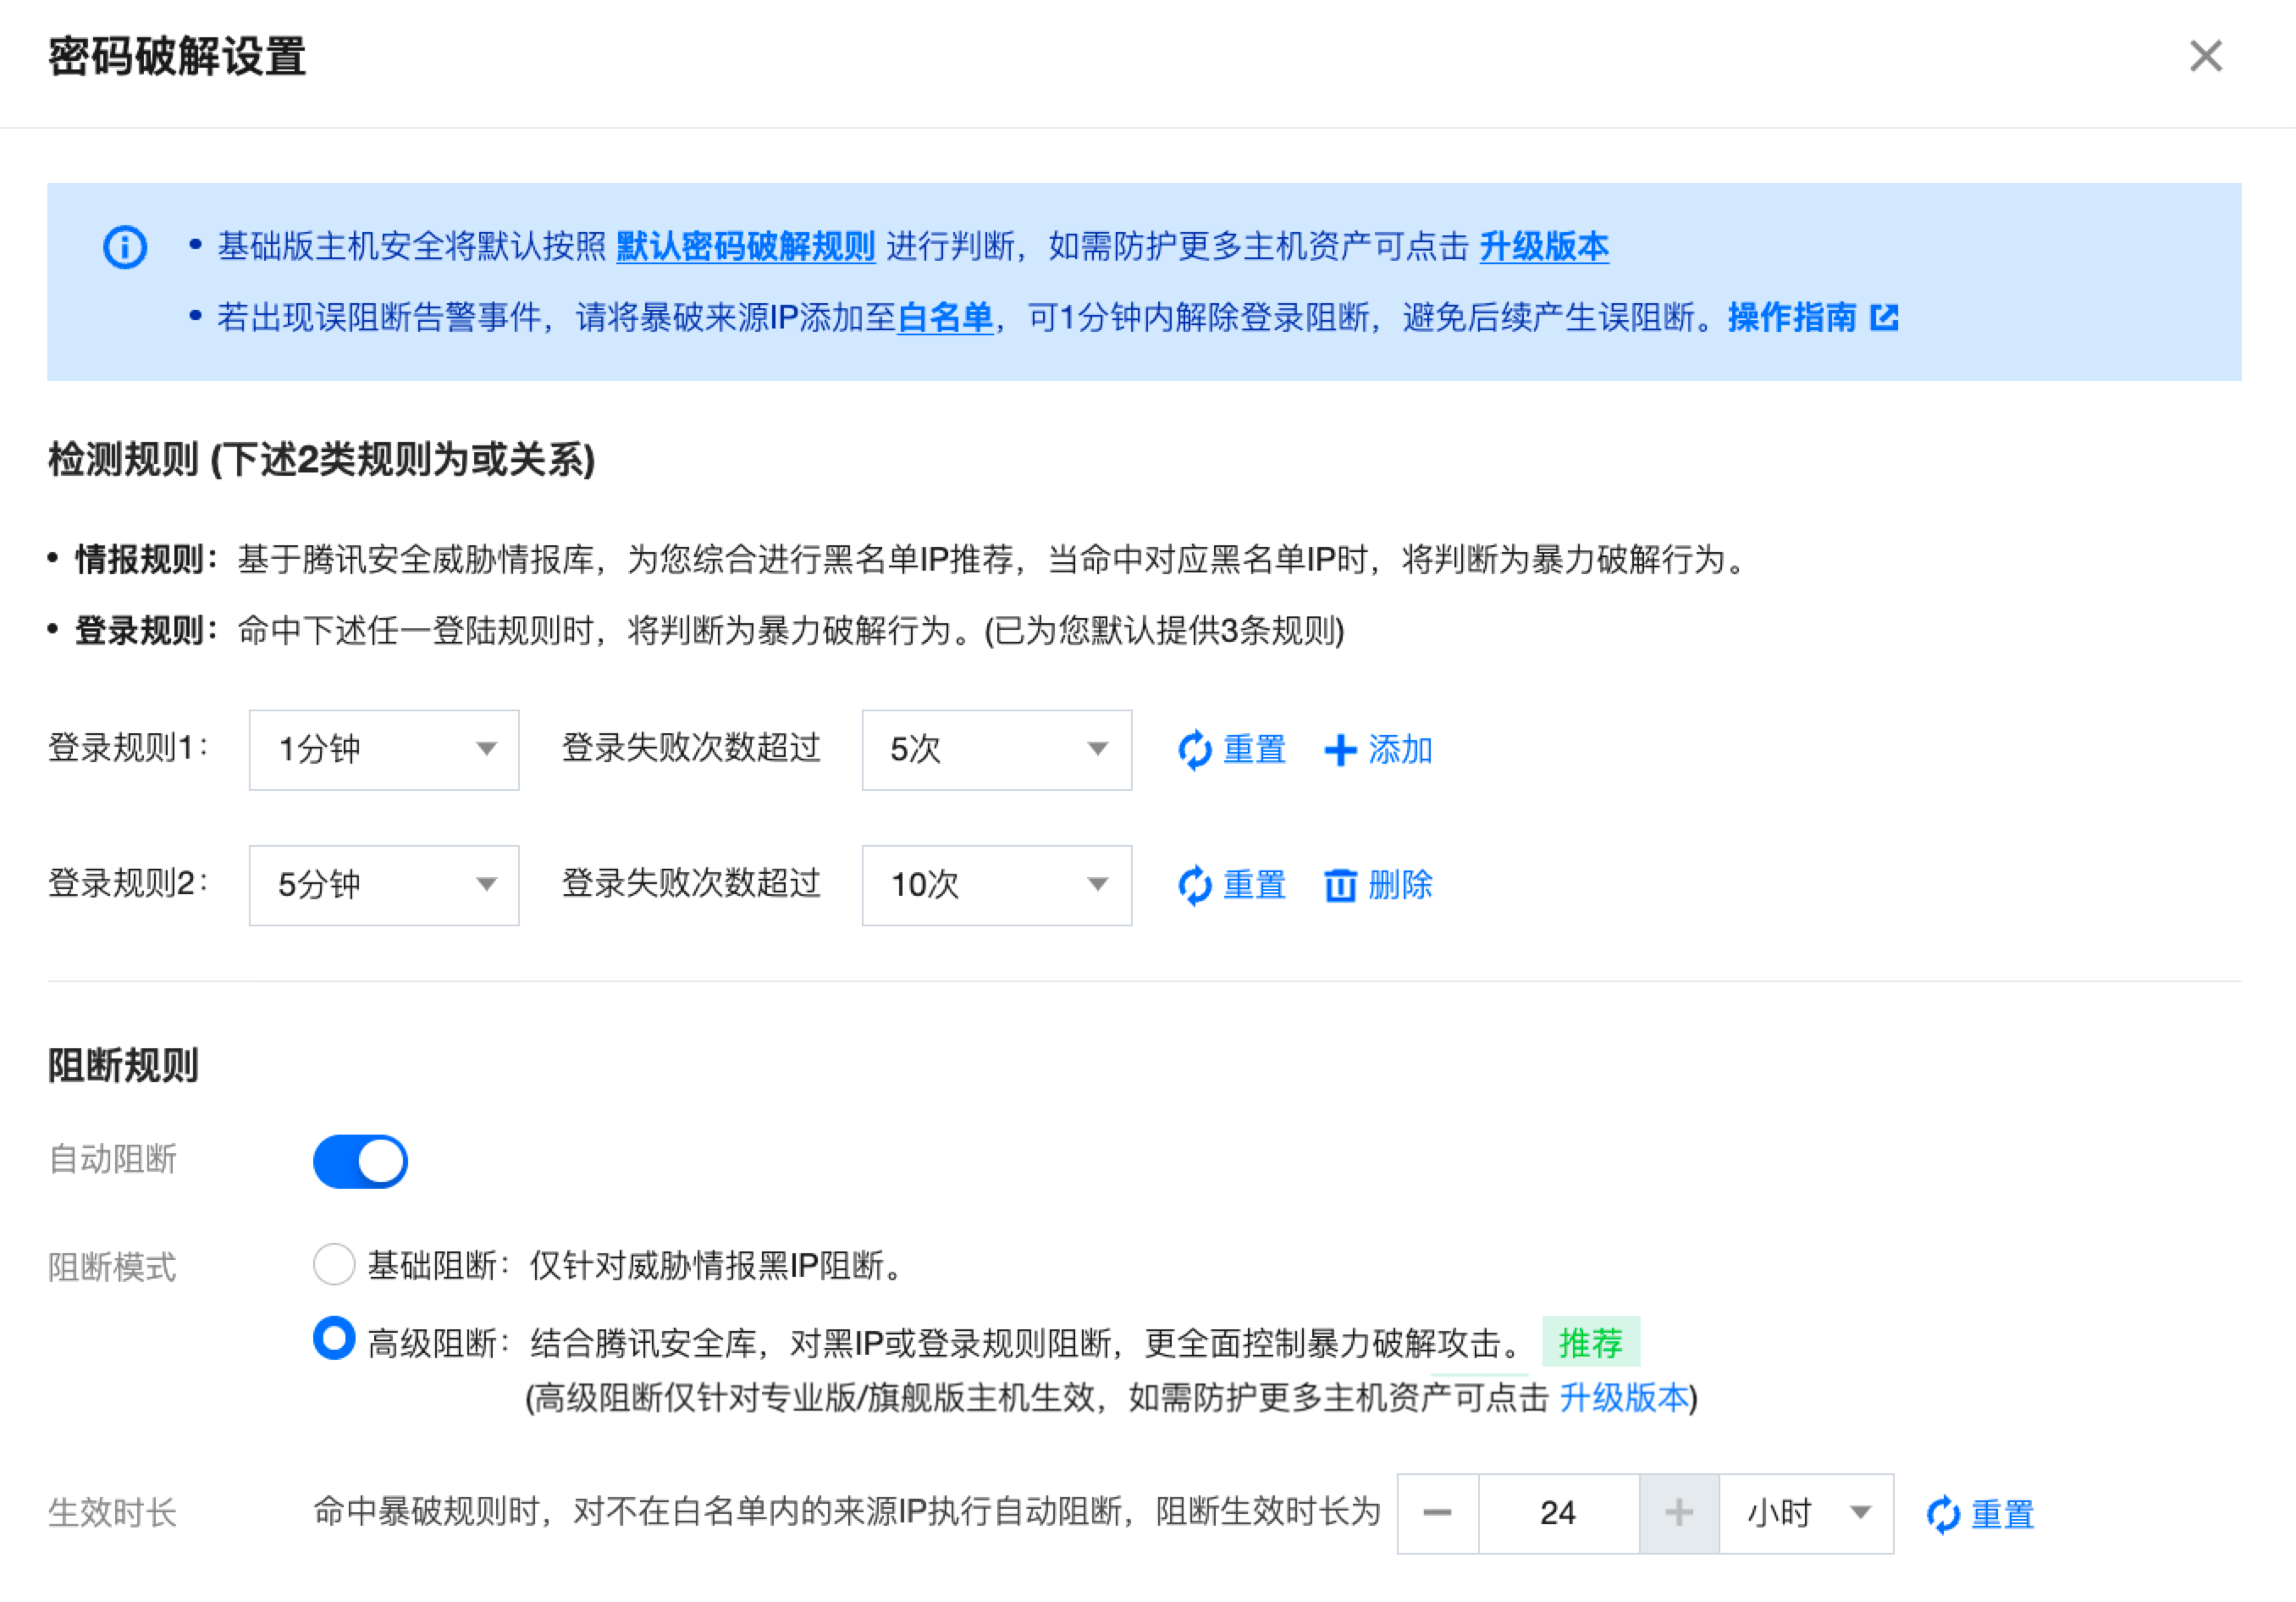Click the external link icon beside 操作指南
Screen dimensions: 2296x1602
1884,318
